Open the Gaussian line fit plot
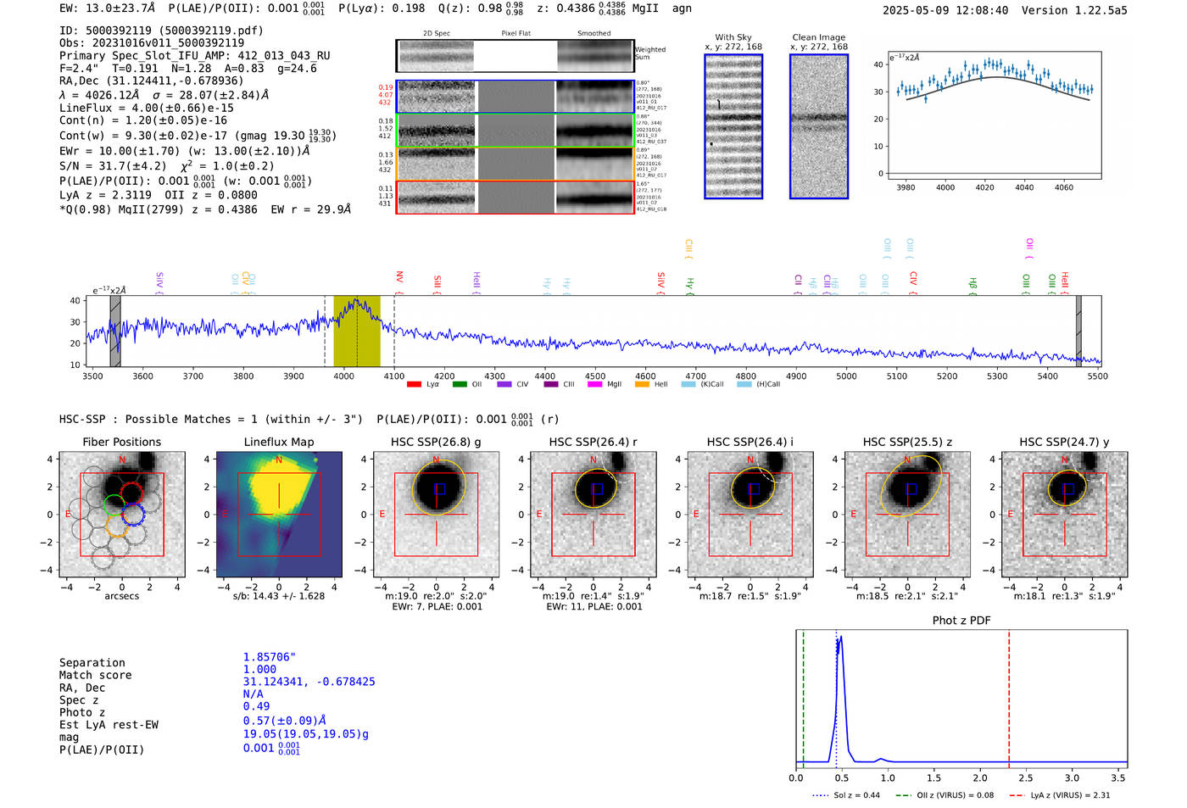 point(994,114)
